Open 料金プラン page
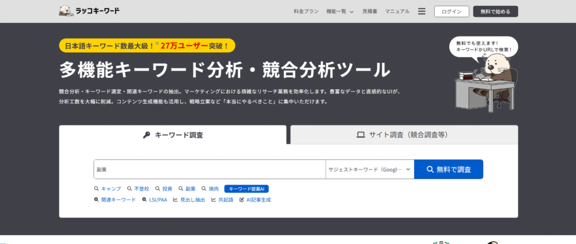576x244 pixels. tap(306, 11)
